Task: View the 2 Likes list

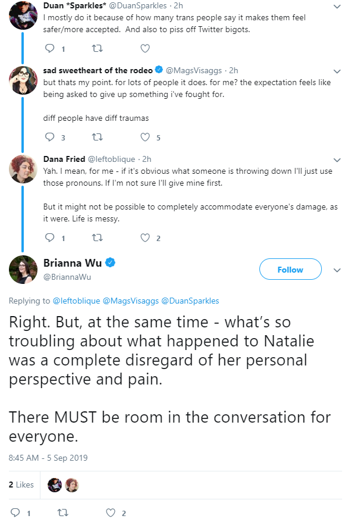Action: (x=21, y=485)
